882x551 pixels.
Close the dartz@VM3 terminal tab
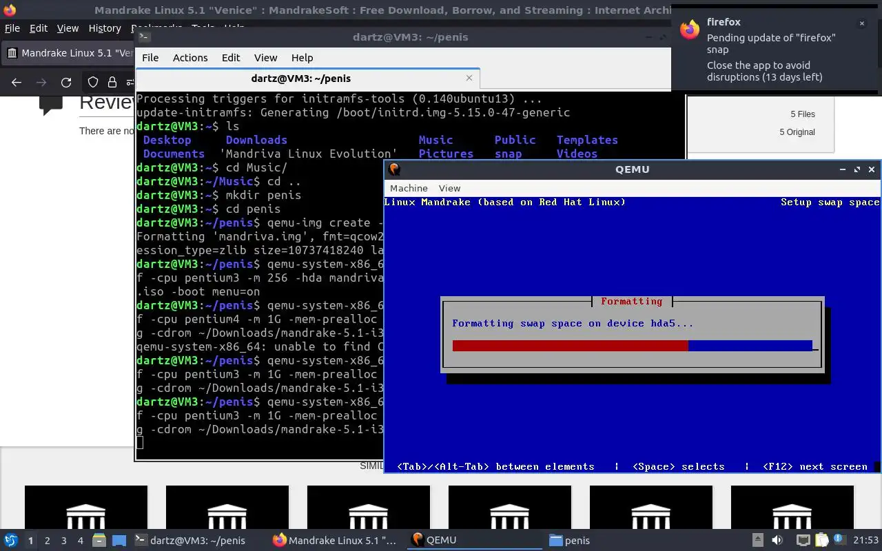tap(469, 78)
